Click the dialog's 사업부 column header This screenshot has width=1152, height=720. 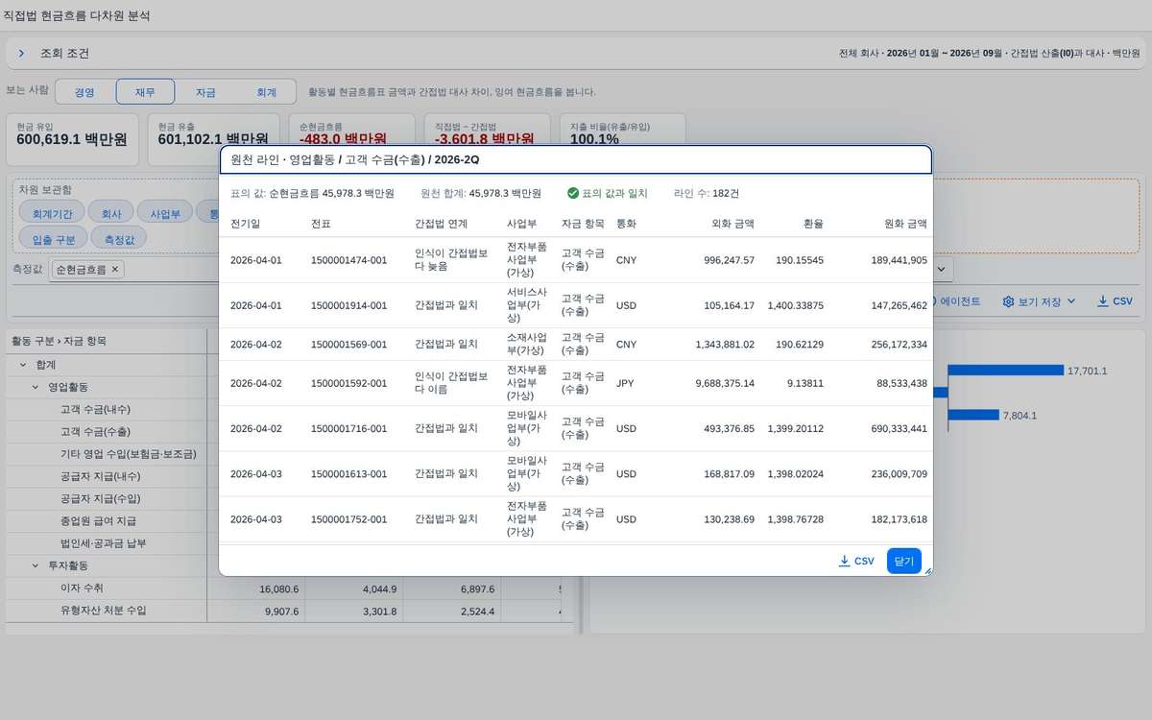(522, 223)
